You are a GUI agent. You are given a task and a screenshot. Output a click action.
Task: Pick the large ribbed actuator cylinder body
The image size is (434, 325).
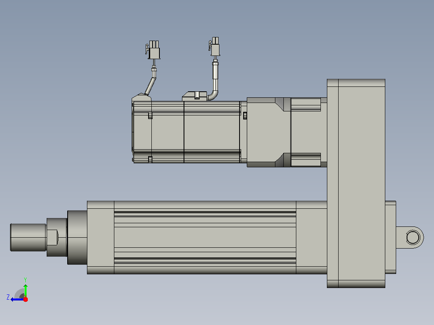tap(205, 237)
